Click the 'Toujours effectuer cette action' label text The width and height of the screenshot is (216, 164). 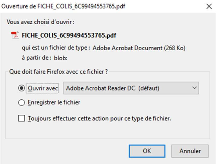[x=99, y=118]
